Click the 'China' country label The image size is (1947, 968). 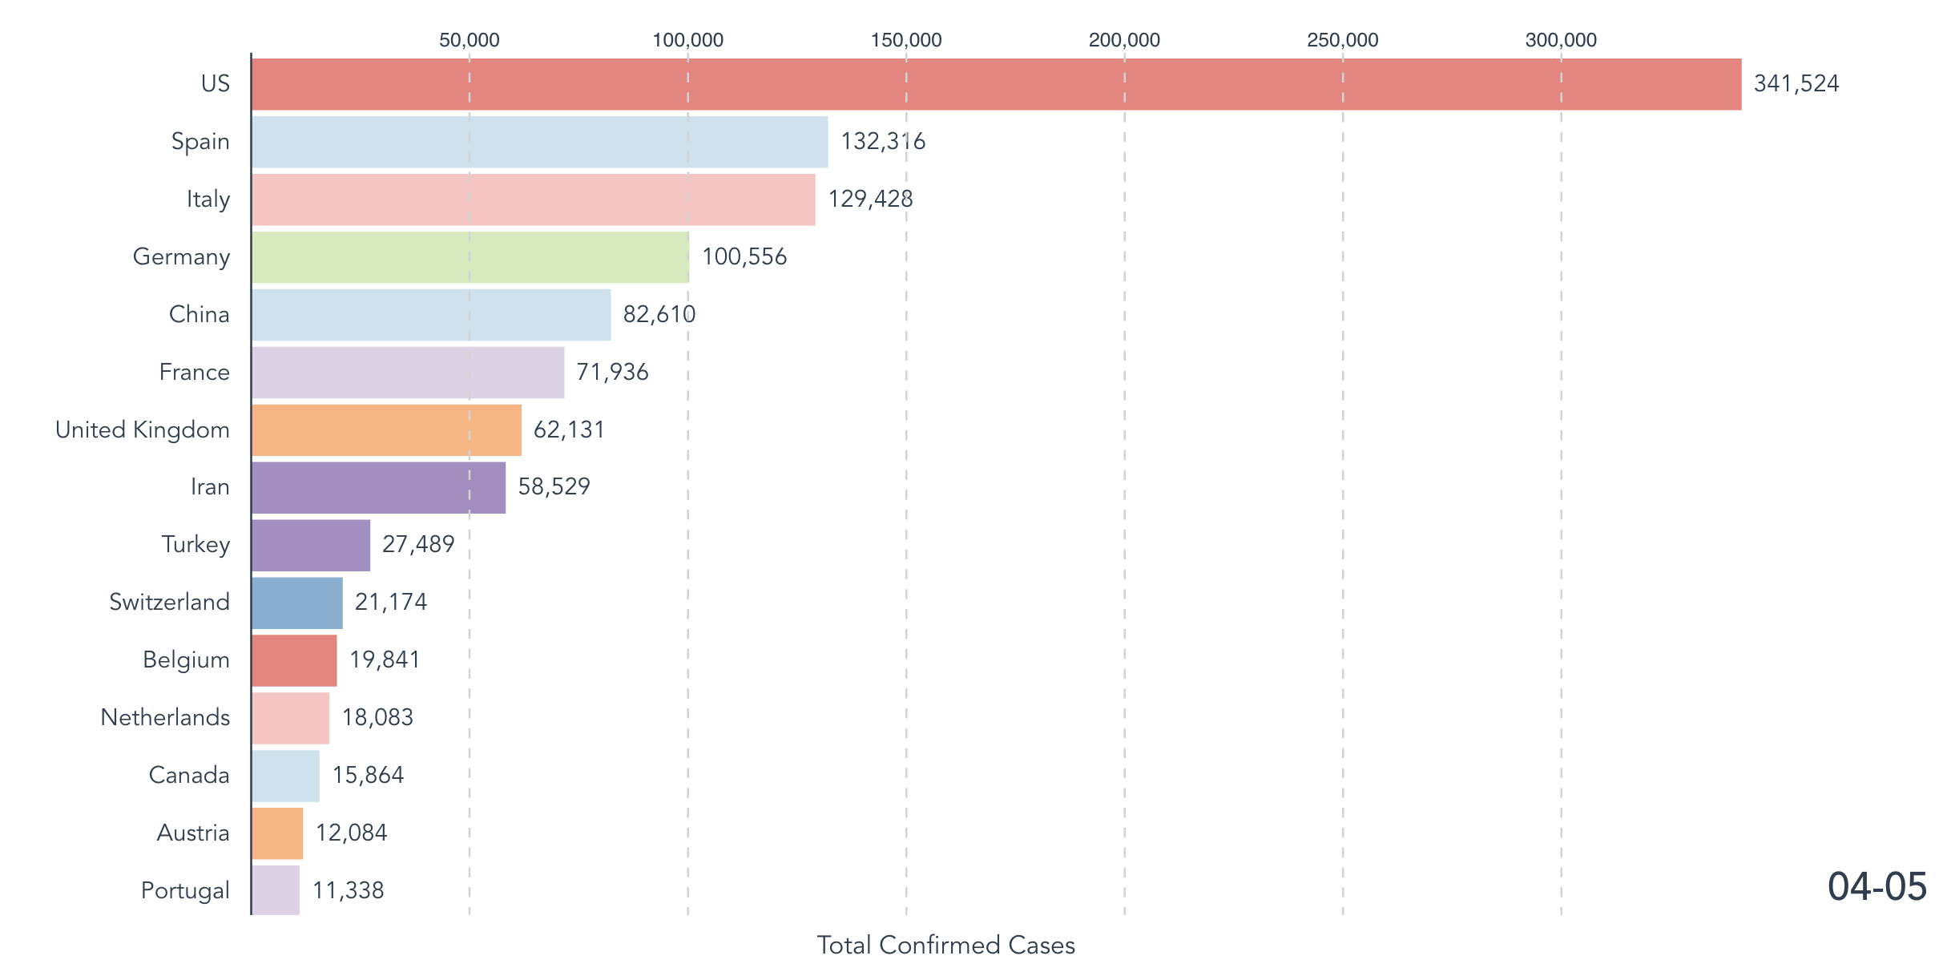[200, 314]
